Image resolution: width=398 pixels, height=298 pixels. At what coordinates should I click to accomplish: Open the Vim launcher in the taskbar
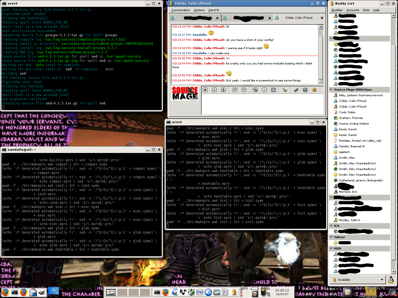pos(191,292)
